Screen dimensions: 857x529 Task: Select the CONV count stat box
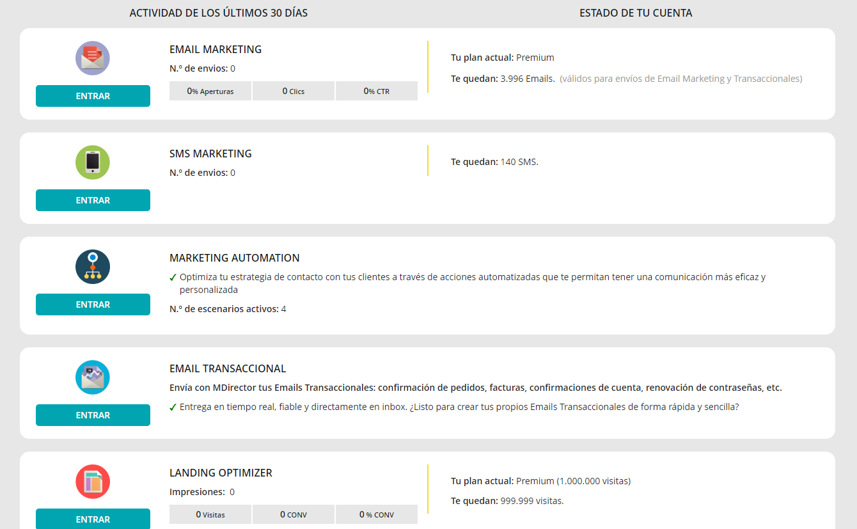(294, 514)
